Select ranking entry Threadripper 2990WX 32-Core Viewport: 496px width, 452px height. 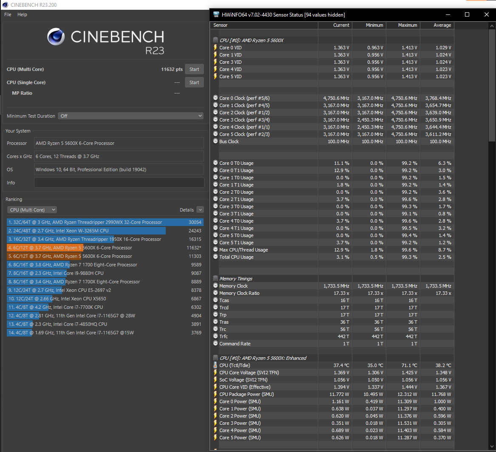point(105,222)
